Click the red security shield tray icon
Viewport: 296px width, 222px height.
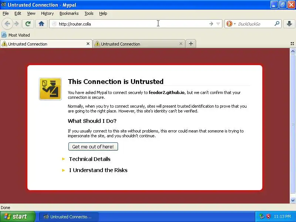point(268,216)
